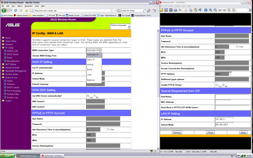Viewport: 253px width, 158px height.
Task: Click the Restore button
Action: click(177, 132)
